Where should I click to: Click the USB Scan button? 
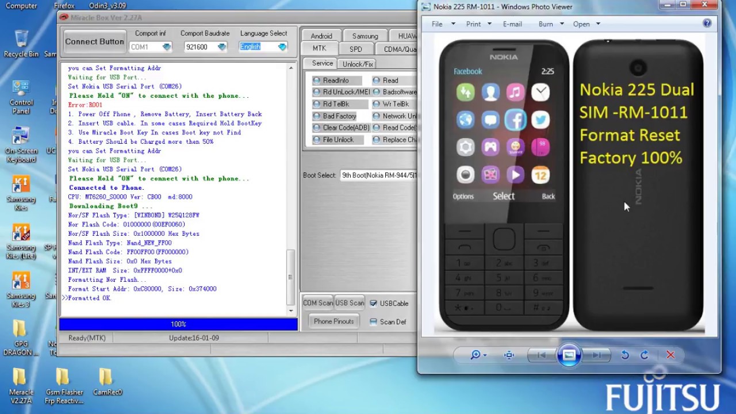coord(350,303)
